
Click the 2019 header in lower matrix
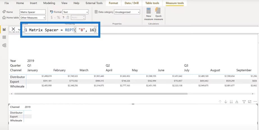(28, 107)
